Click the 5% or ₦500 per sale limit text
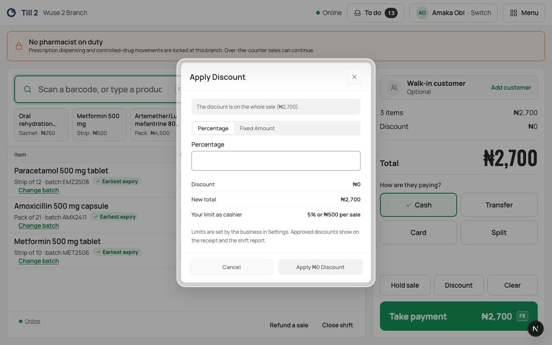This screenshot has height=345, width=552. 334,214
